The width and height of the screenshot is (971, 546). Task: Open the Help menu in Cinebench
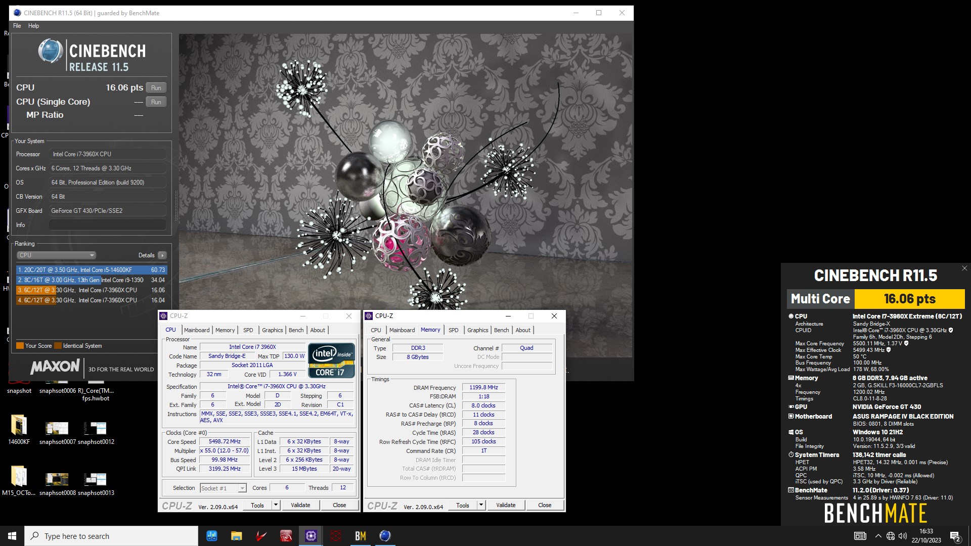(x=33, y=26)
